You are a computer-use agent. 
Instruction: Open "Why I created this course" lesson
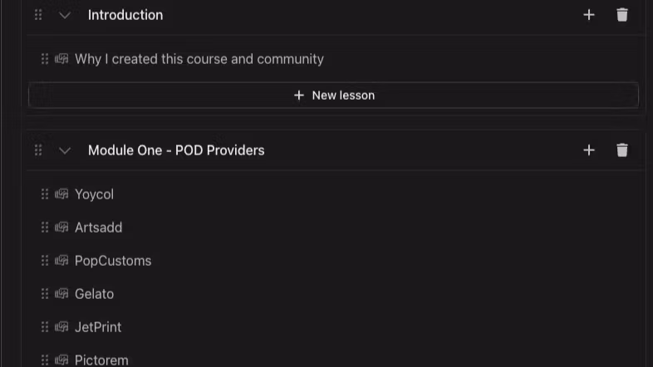click(199, 59)
